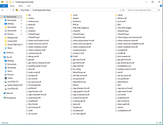Open Videos under This PC

(10, 78)
